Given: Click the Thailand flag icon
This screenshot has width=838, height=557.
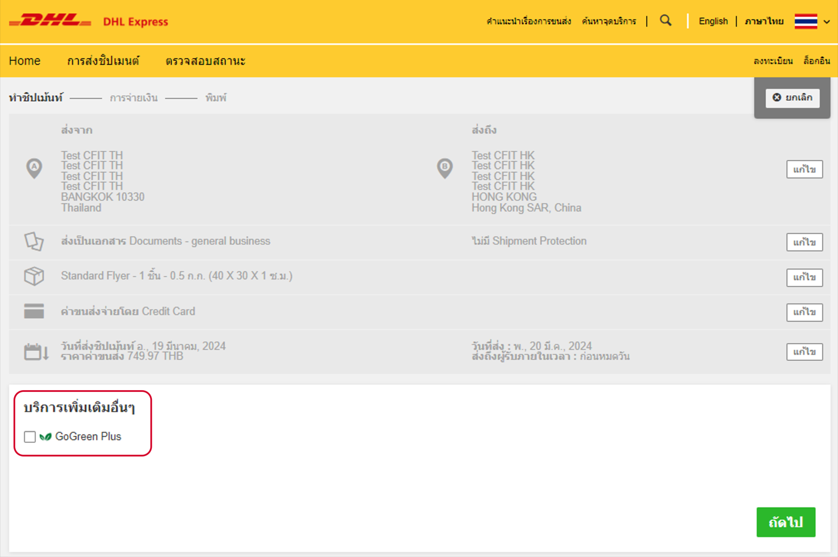Looking at the screenshot, I should click(x=806, y=21).
